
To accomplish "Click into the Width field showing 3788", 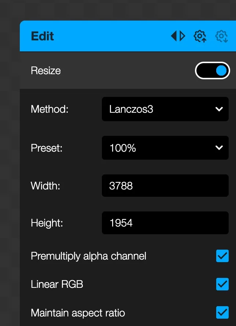I will tap(165, 186).
